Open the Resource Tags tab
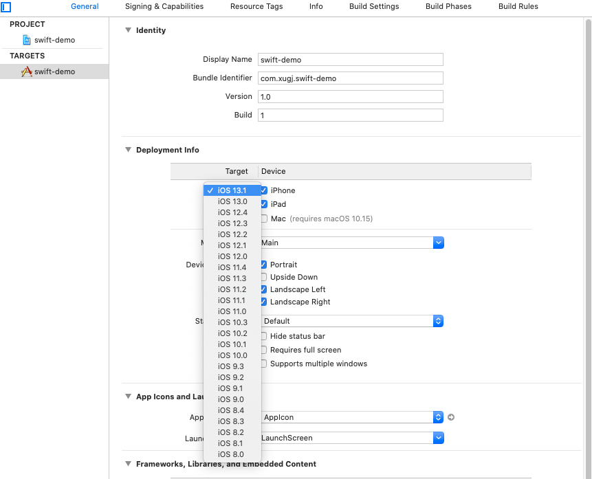Viewport: 592px width, 479px height. [x=256, y=6]
